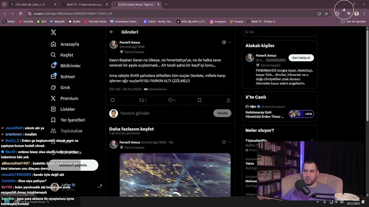Click the X logo in the sidebar
Viewport: 369px width, 207px height.
click(x=53, y=32)
